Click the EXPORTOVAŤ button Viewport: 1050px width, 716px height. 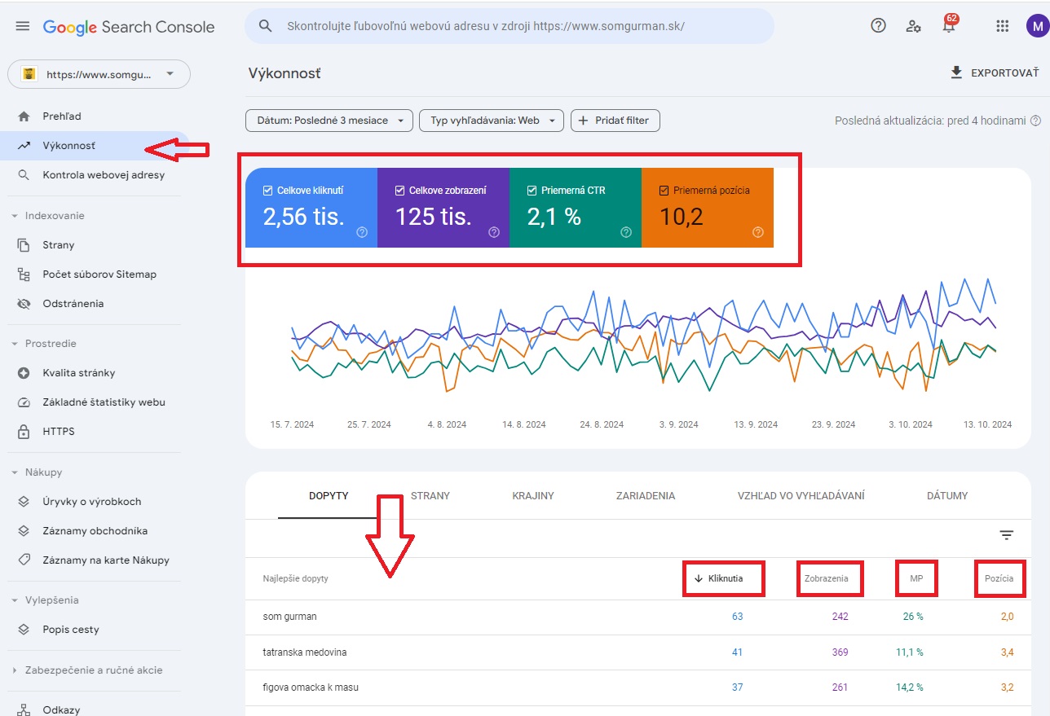click(x=995, y=72)
